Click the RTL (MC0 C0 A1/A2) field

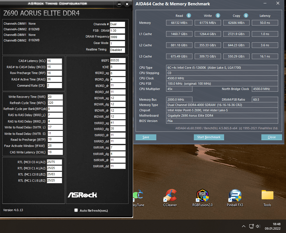(x=54, y=162)
